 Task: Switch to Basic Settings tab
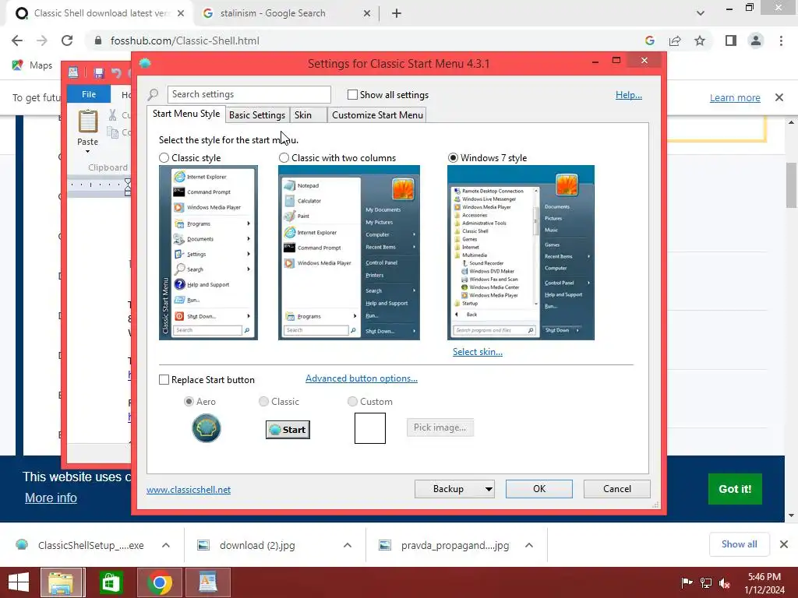257,115
